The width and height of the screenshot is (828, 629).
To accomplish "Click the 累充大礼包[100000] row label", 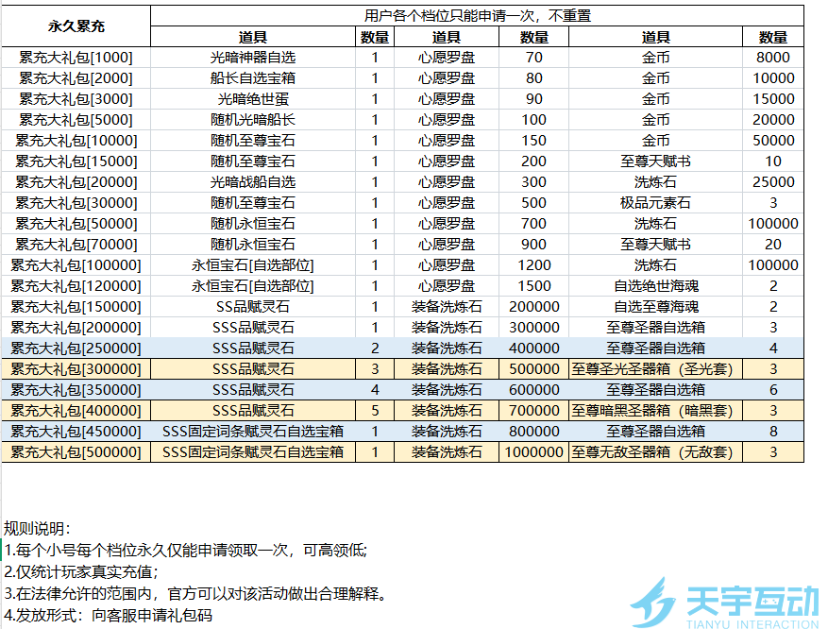I will [76, 265].
